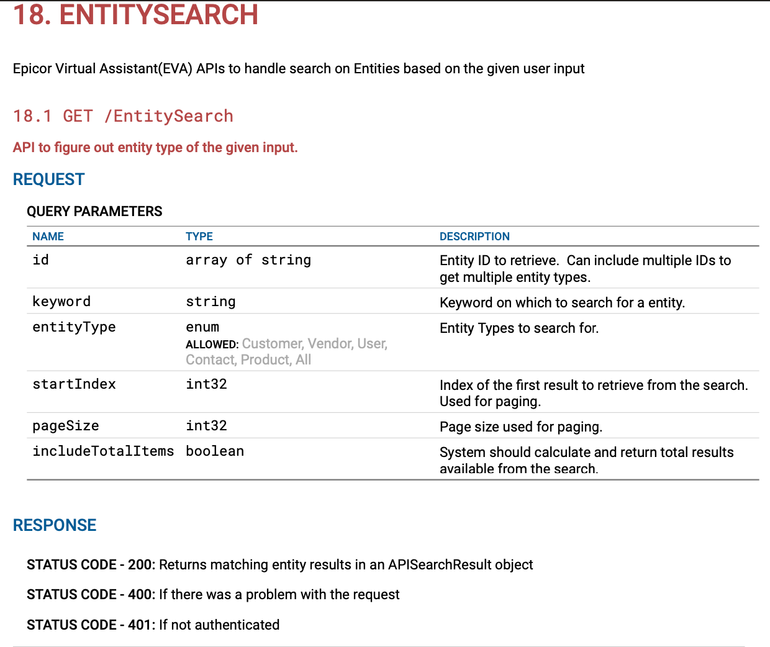Click the boolean type for includeTotalItems
This screenshot has width=770, height=647.
point(215,451)
